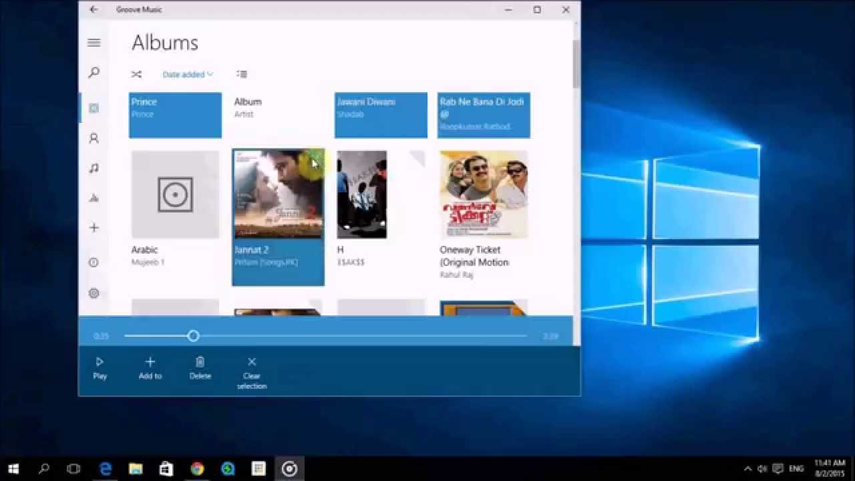Viewport: 855px width, 481px height.
Task: Click the H album cover art
Action: pyautogui.click(x=362, y=194)
